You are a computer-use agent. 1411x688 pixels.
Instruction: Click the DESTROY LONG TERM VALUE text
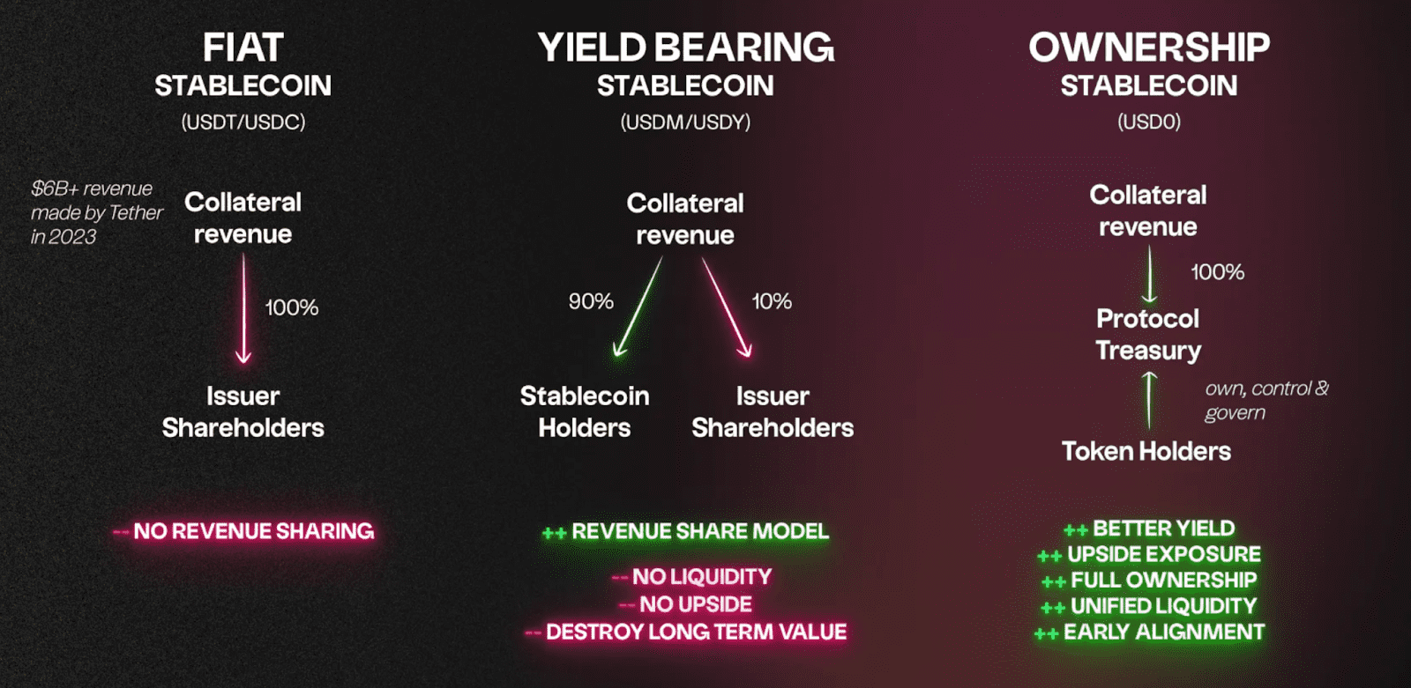pyautogui.click(x=696, y=632)
